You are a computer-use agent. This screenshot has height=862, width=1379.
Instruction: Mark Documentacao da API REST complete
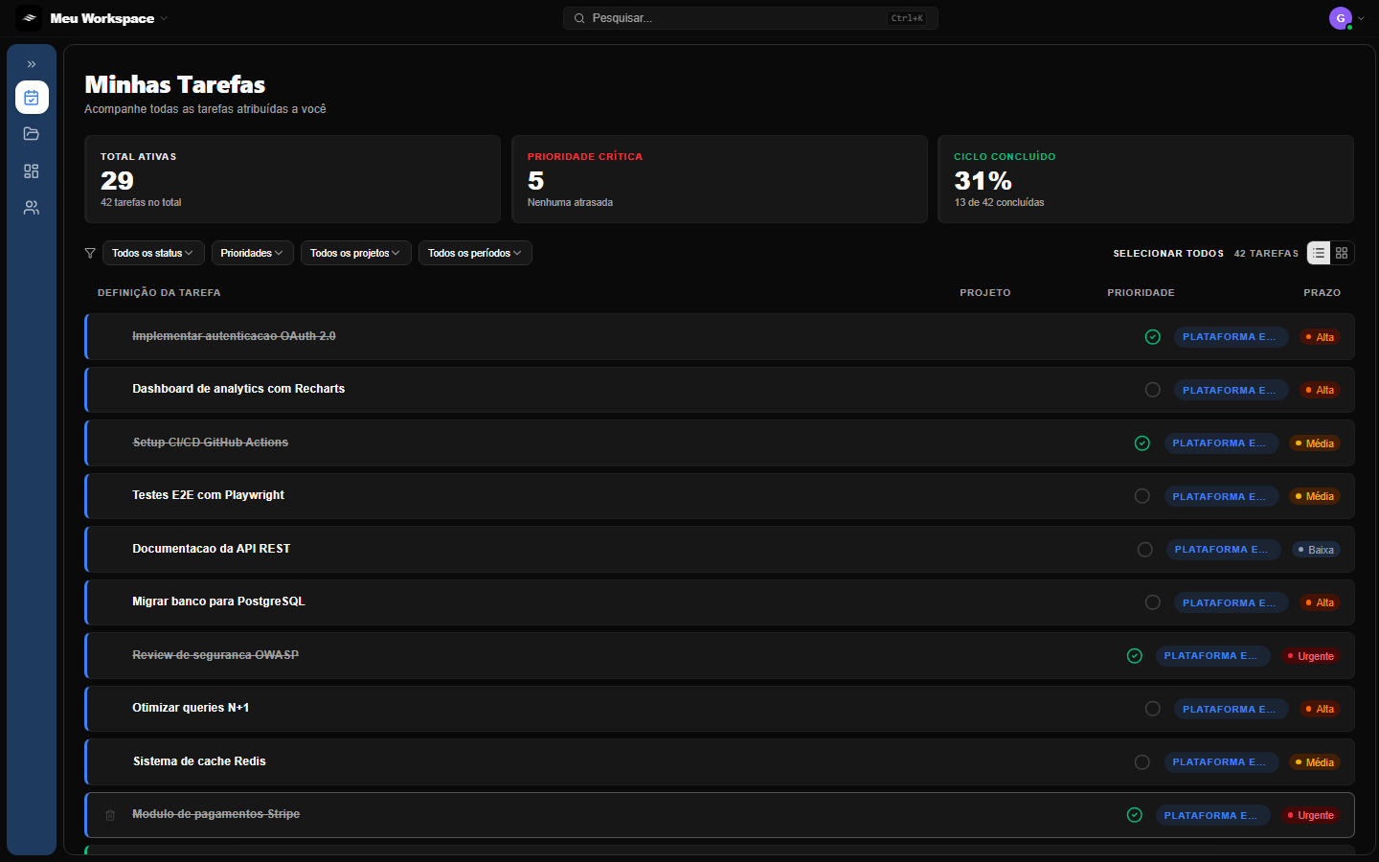pyautogui.click(x=1145, y=550)
